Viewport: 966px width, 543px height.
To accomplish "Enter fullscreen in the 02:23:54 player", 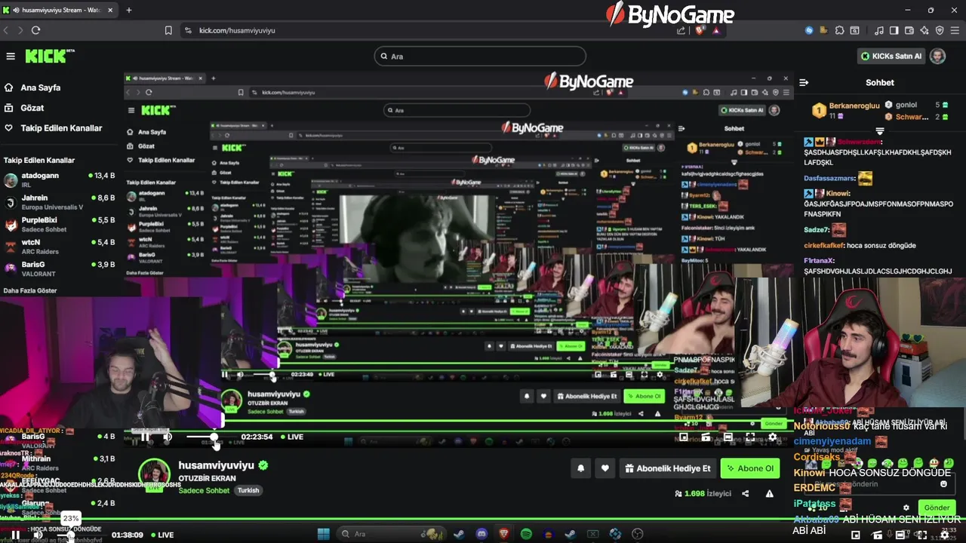I will point(750,437).
